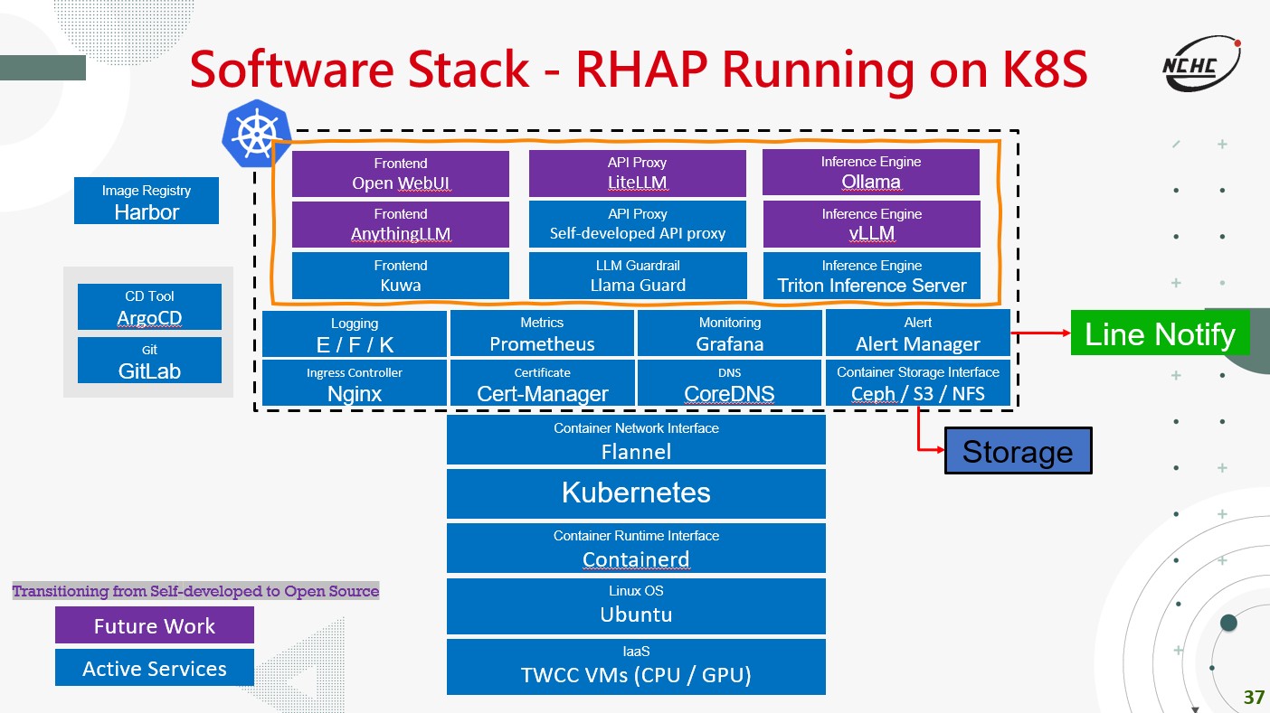Click the DNS CoreDNS box
1270x713 pixels.
point(730,383)
